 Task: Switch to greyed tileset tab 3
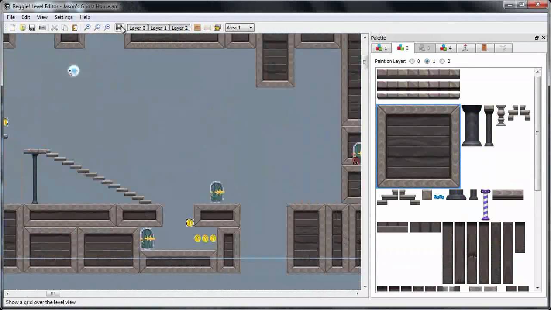[x=424, y=48]
